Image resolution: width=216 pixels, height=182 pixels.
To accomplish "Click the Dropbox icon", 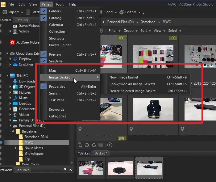I will 15,59.
